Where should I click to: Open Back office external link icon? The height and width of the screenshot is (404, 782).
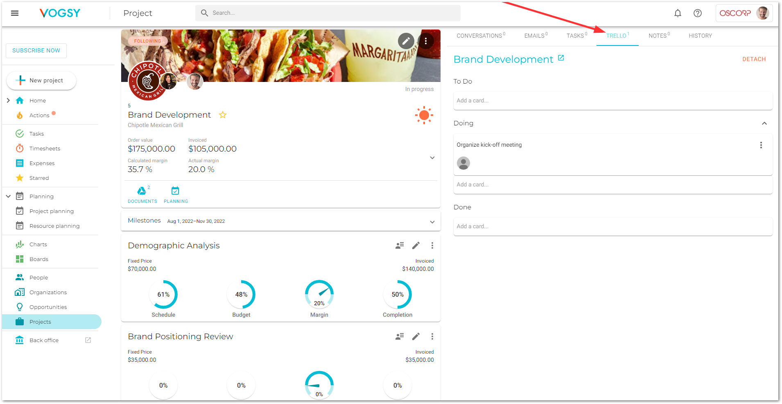tap(88, 340)
